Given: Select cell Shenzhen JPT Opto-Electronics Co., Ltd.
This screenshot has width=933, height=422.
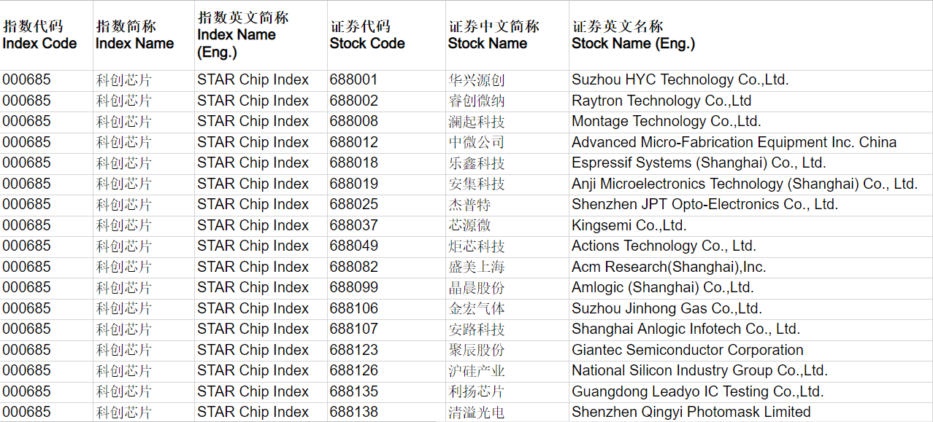Looking at the screenshot, I should (751, 204).
